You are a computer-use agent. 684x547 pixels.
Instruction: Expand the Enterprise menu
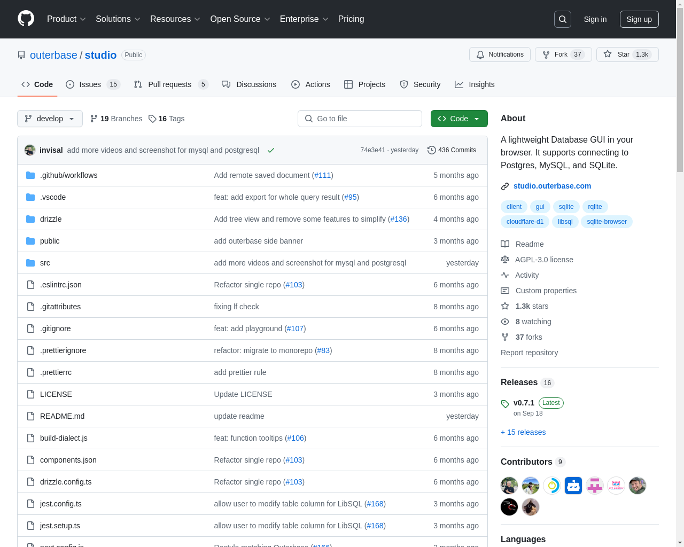[304, 19]
